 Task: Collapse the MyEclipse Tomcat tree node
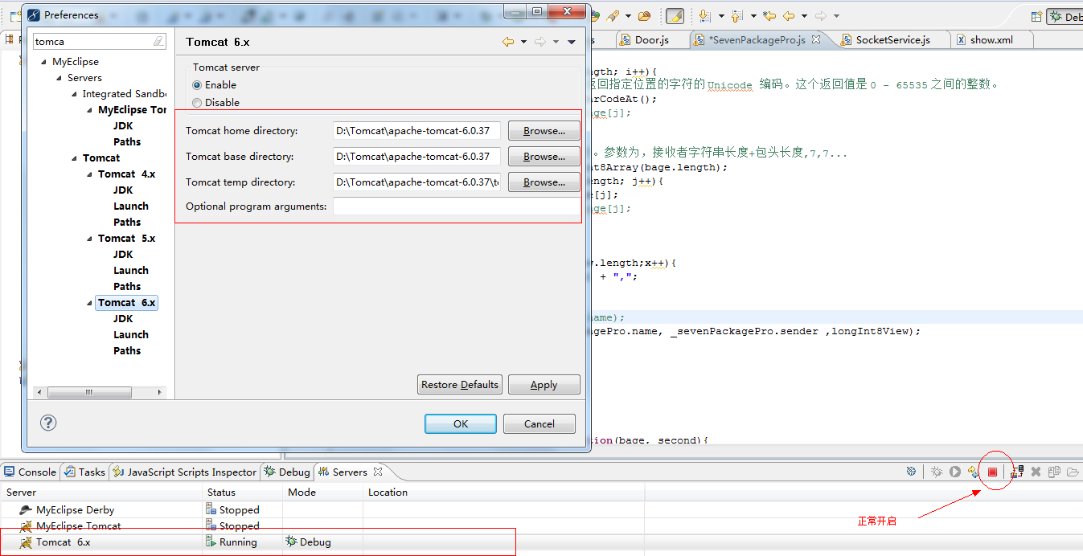tap(90, 110)
